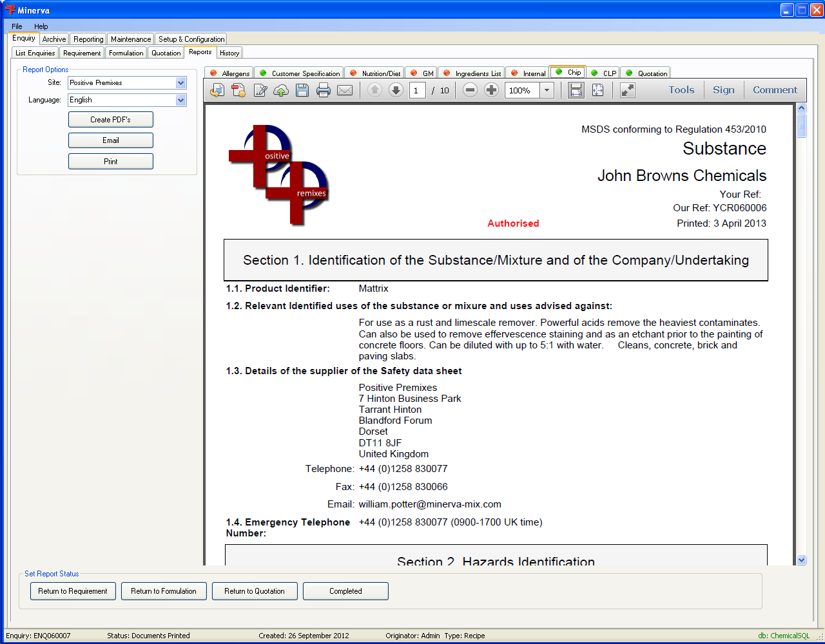825x644 pixels.
Task: Save the PDF using the floppy disk icon
Action: point(302,90)
